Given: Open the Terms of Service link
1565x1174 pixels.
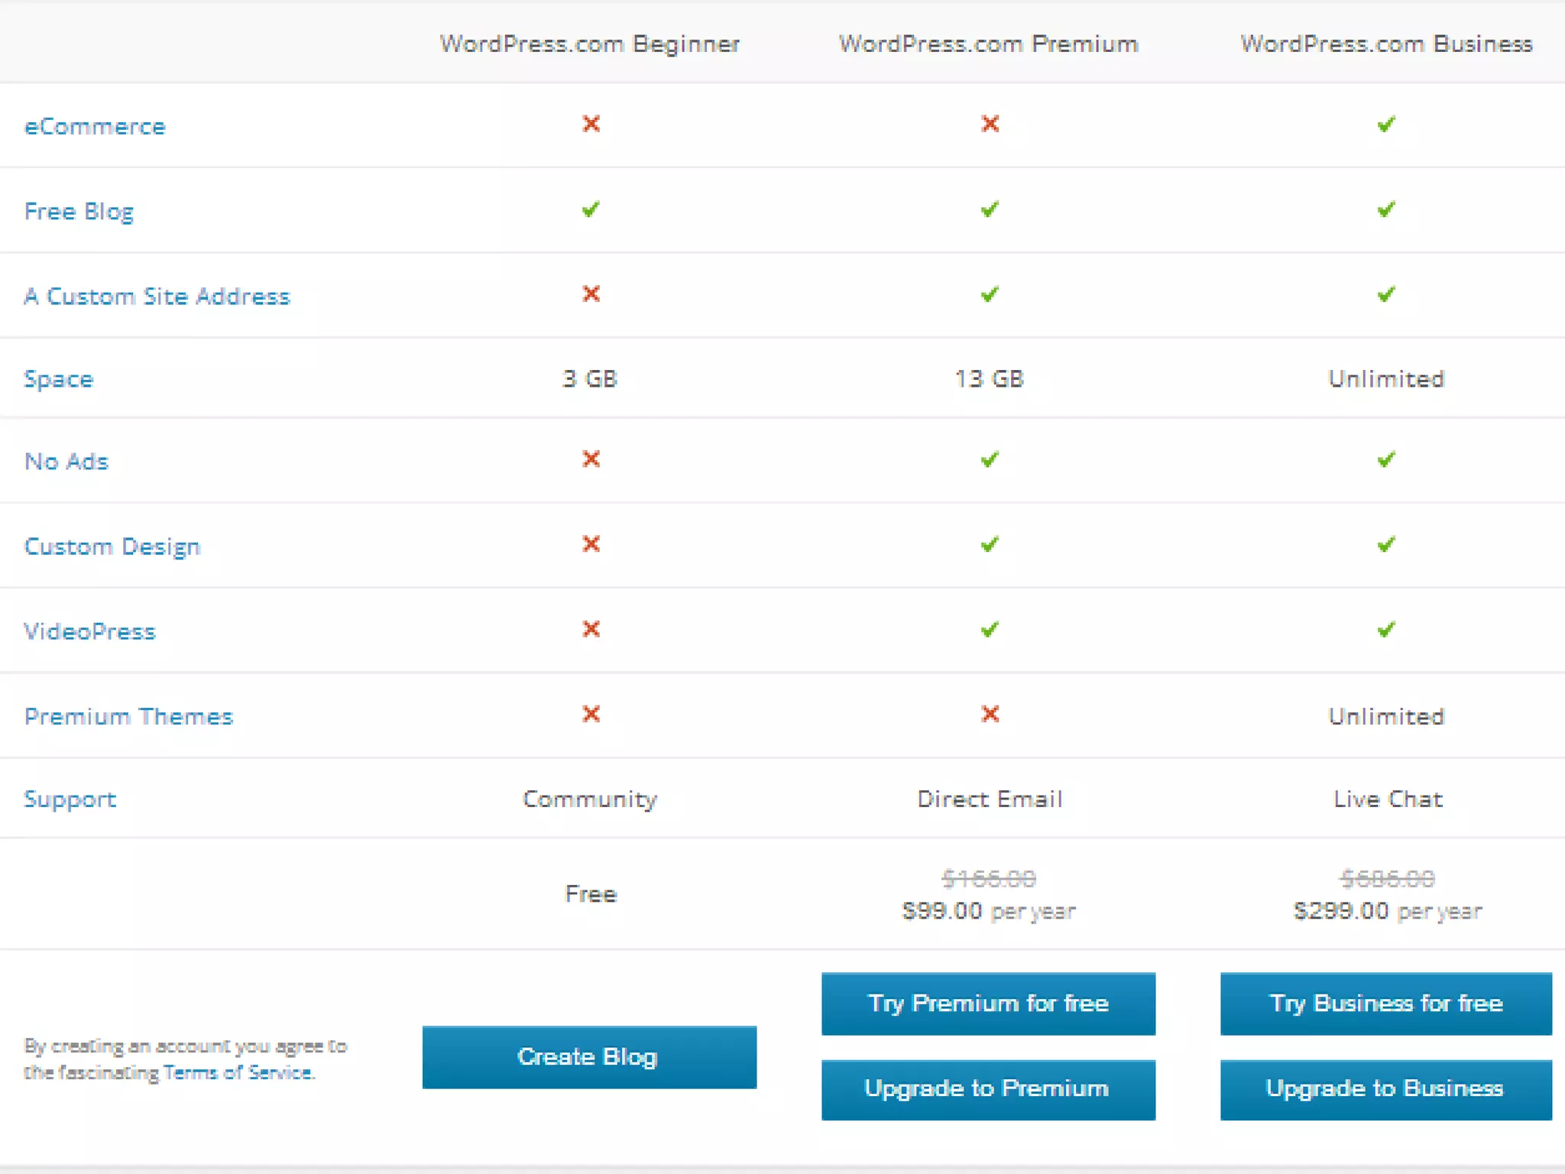Looking at the screenshot, I should tap(238, 1072).
